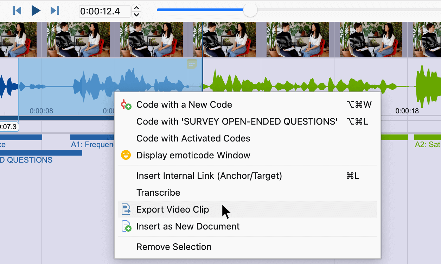Image resolution: width=441 pixels, height=264 pixels.
Task: Click the Export Video Clip icon
Action: coord(126,209)
